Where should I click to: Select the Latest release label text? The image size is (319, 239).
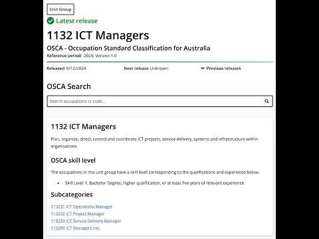pyautogui.click(x=76, y=21)
